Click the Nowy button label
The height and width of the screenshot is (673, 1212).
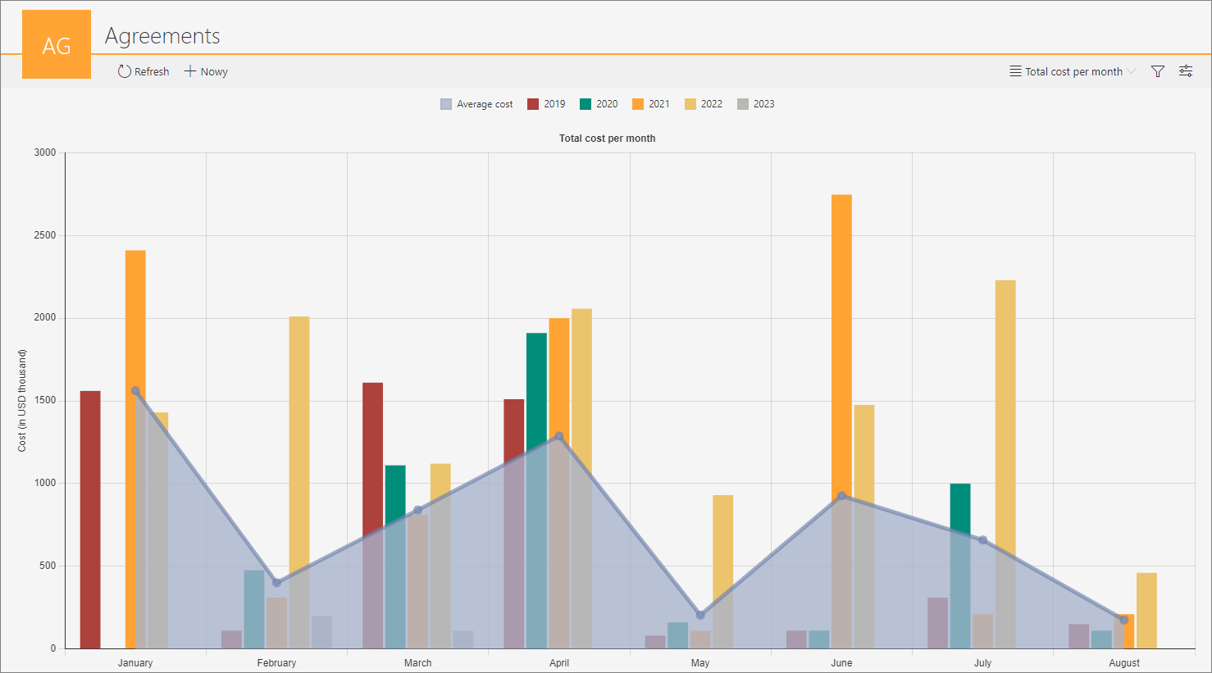[214, 72]
